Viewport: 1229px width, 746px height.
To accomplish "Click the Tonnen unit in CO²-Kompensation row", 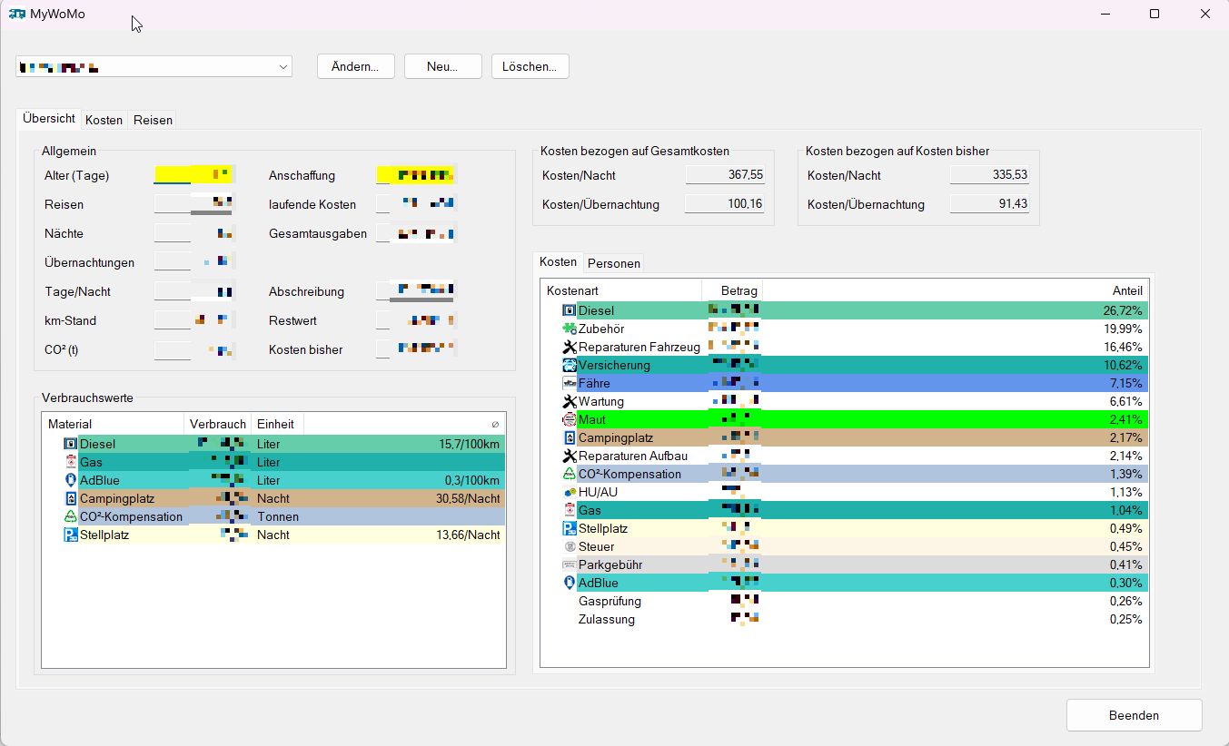I will click(277, 516).
